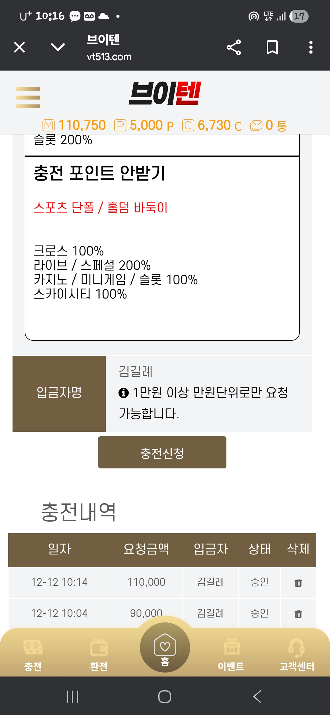Tap the 홈 button
Viewport: 330px width, 715px height.
165,648
